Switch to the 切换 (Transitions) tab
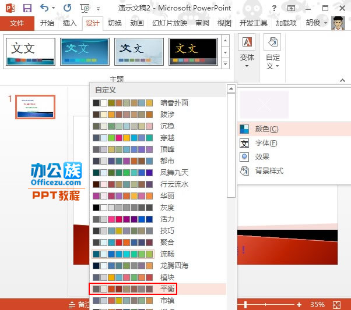Image resolution: width=351 pixels, height=310 pixels. point(115,23)
